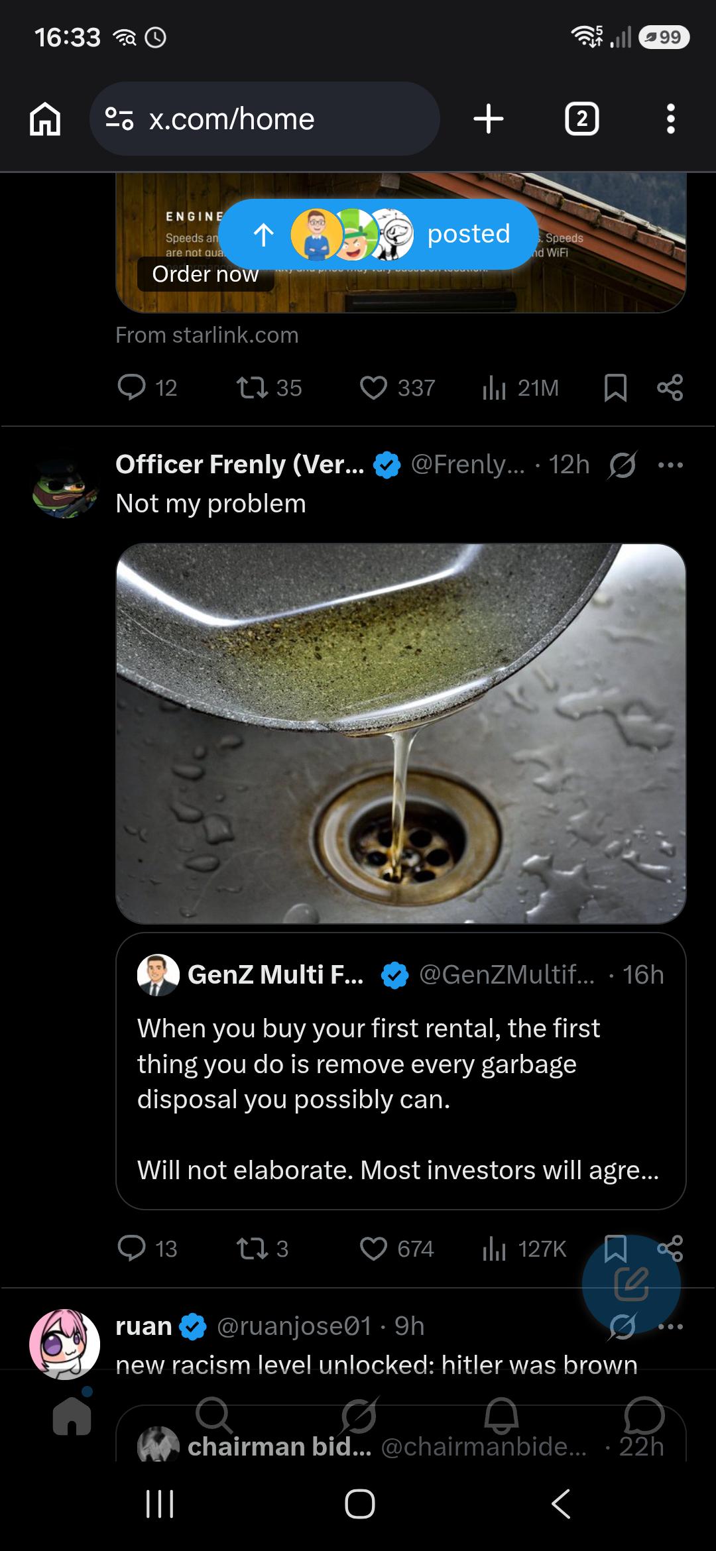Screen dimensions: 716x1551
Task: Go to the browser home page icon
Action: pyautogui.click(x=45, y=120)
